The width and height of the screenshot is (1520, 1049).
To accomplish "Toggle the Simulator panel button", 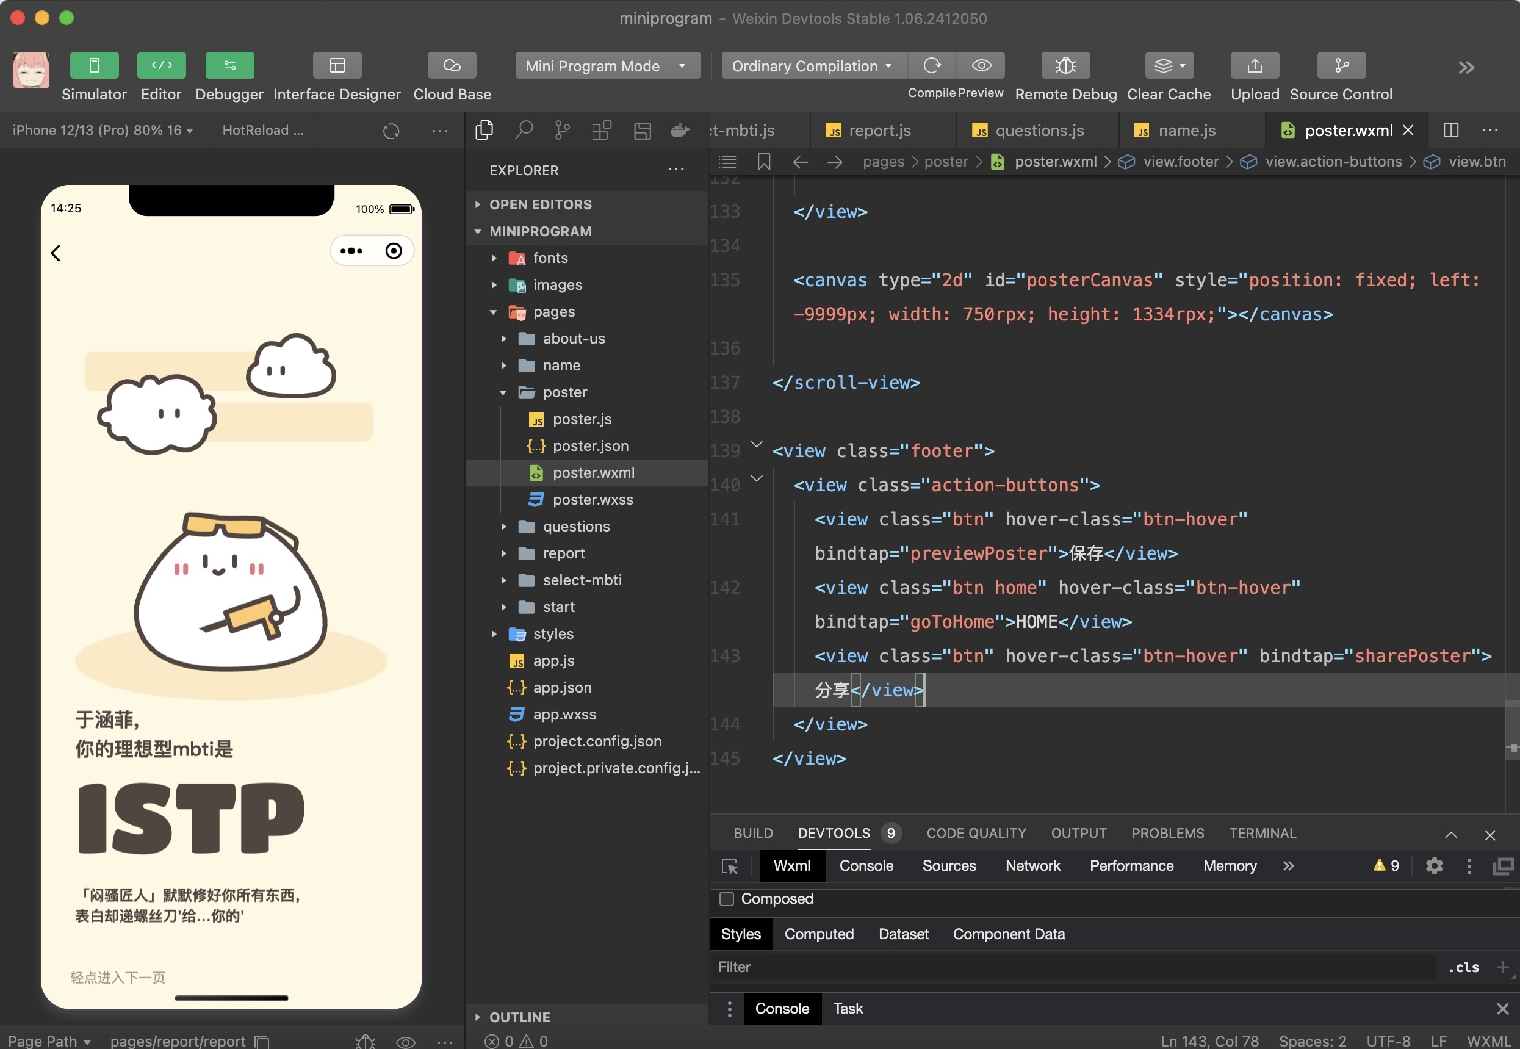I will [94, 66].
